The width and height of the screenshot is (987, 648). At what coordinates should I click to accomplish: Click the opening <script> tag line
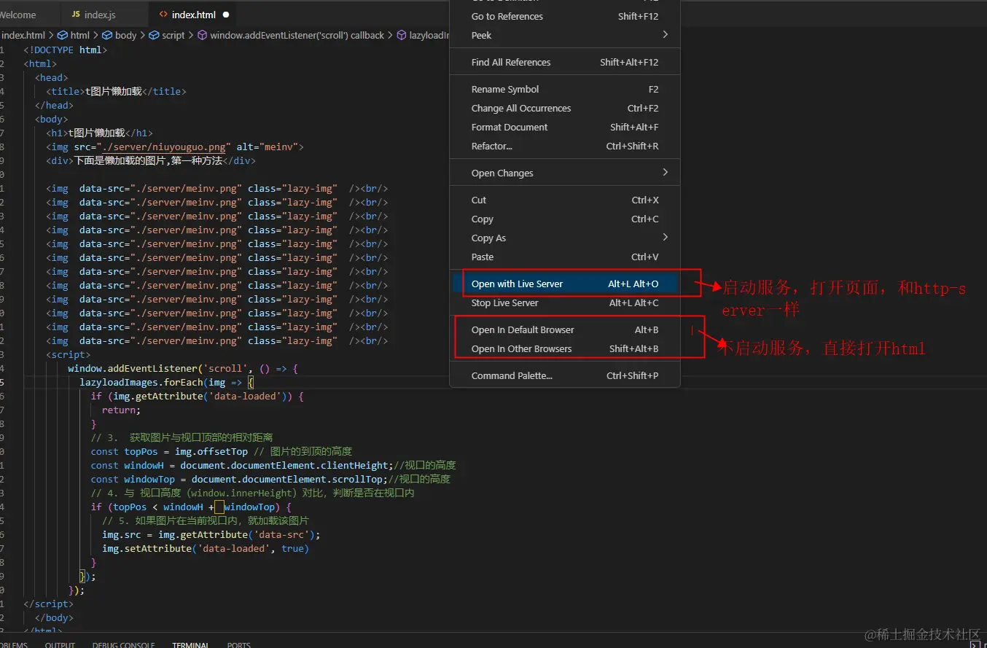pos(69,354)
